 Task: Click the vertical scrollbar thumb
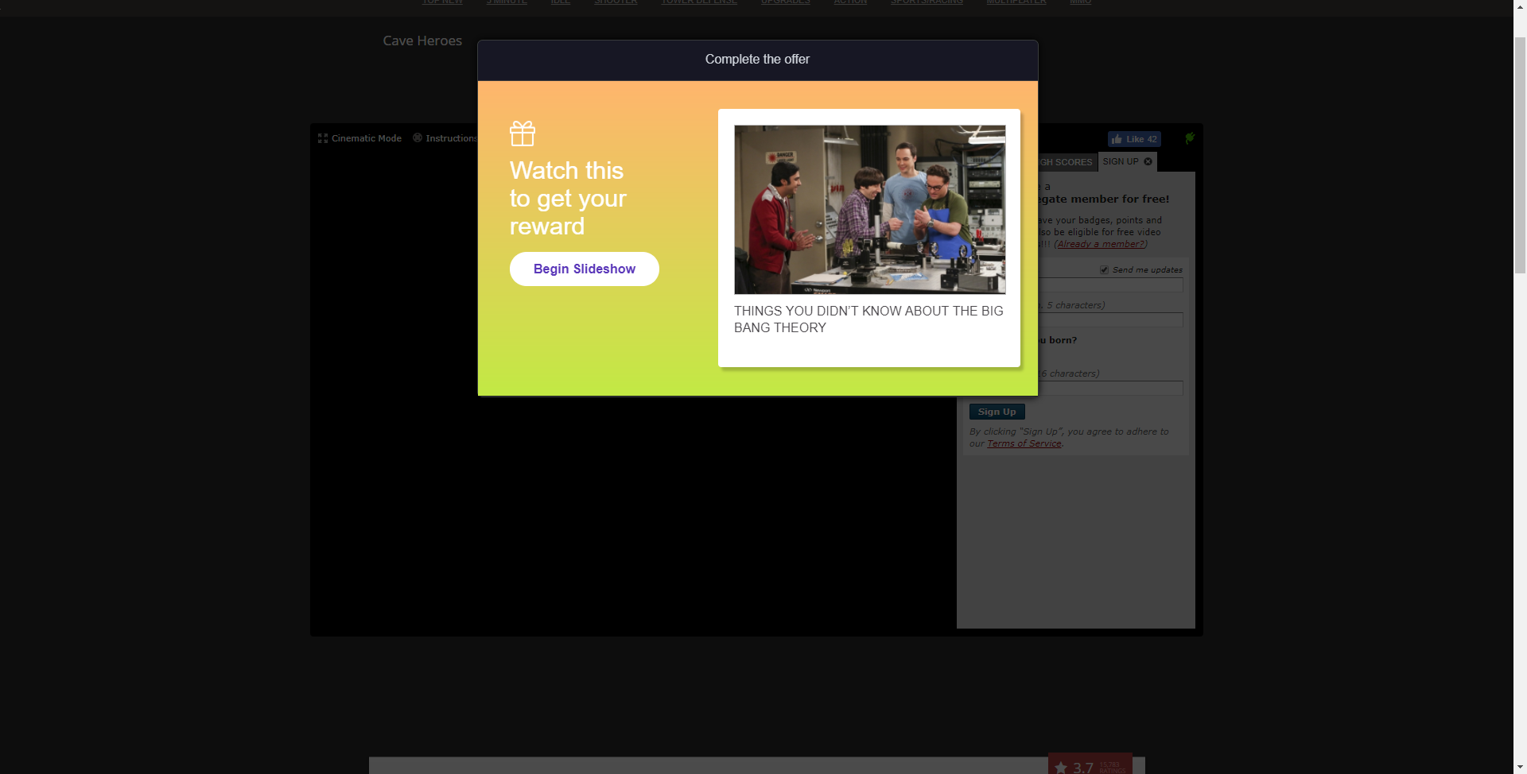pyautogui.click(x=1520, y=155)
